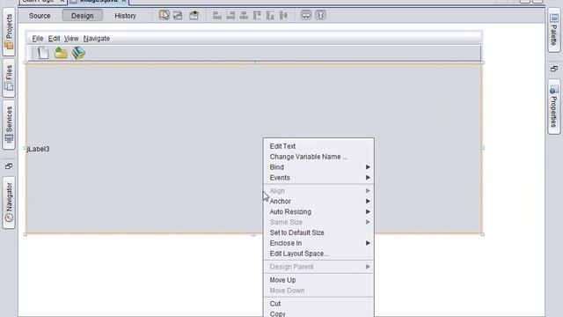Image resolution: width=563 pixels, height=317 pixels.
Task: Expand the Design Parent submenu
Action: pos(318,267)
